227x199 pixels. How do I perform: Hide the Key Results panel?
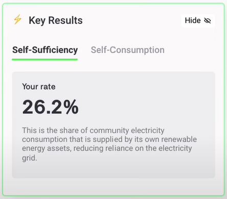click(x=198, y=20)
